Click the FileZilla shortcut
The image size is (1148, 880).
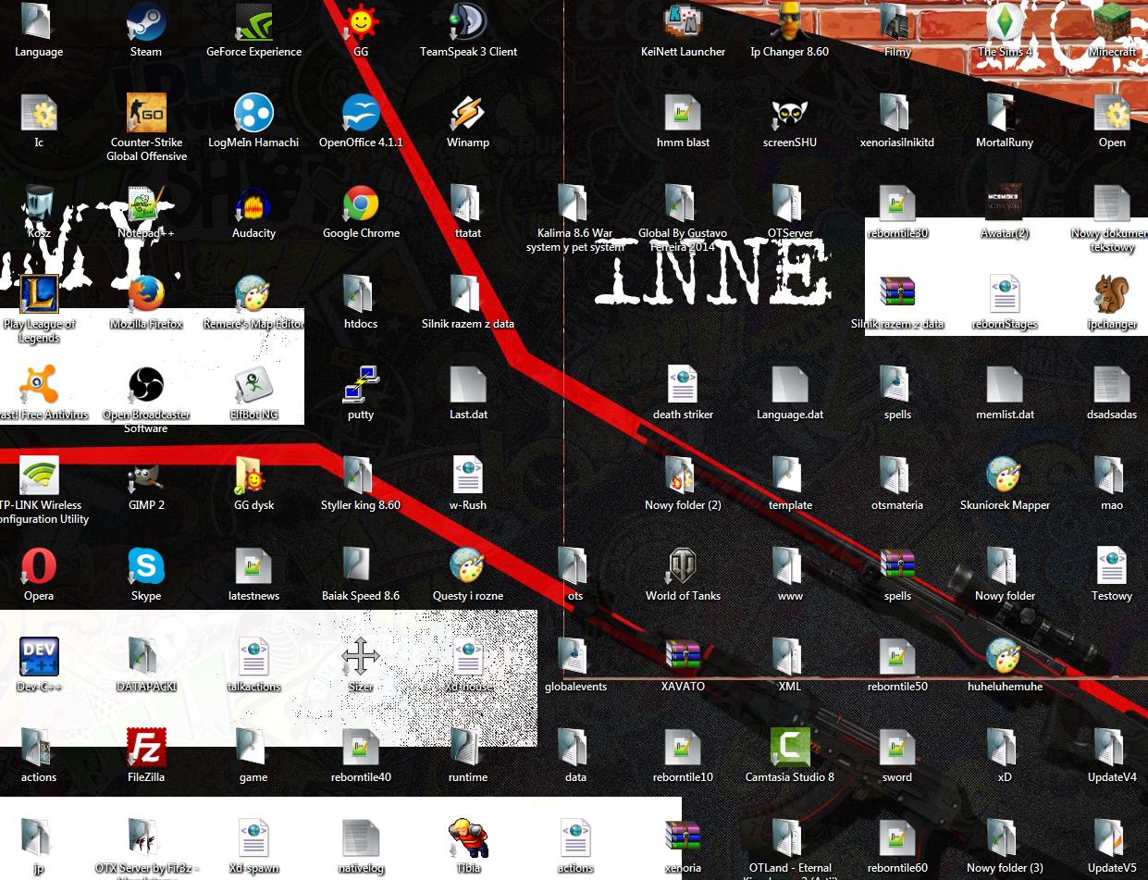(146, 748)
